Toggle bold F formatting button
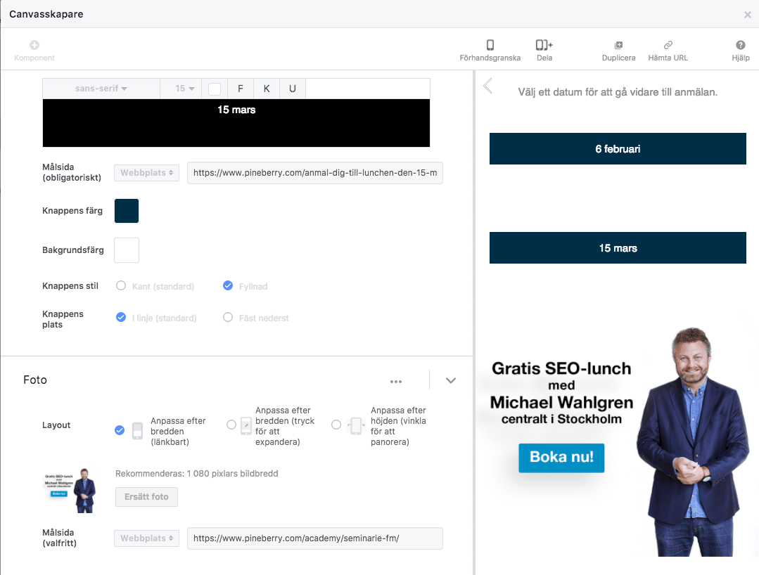759x575 pixels. pos(241,89)
